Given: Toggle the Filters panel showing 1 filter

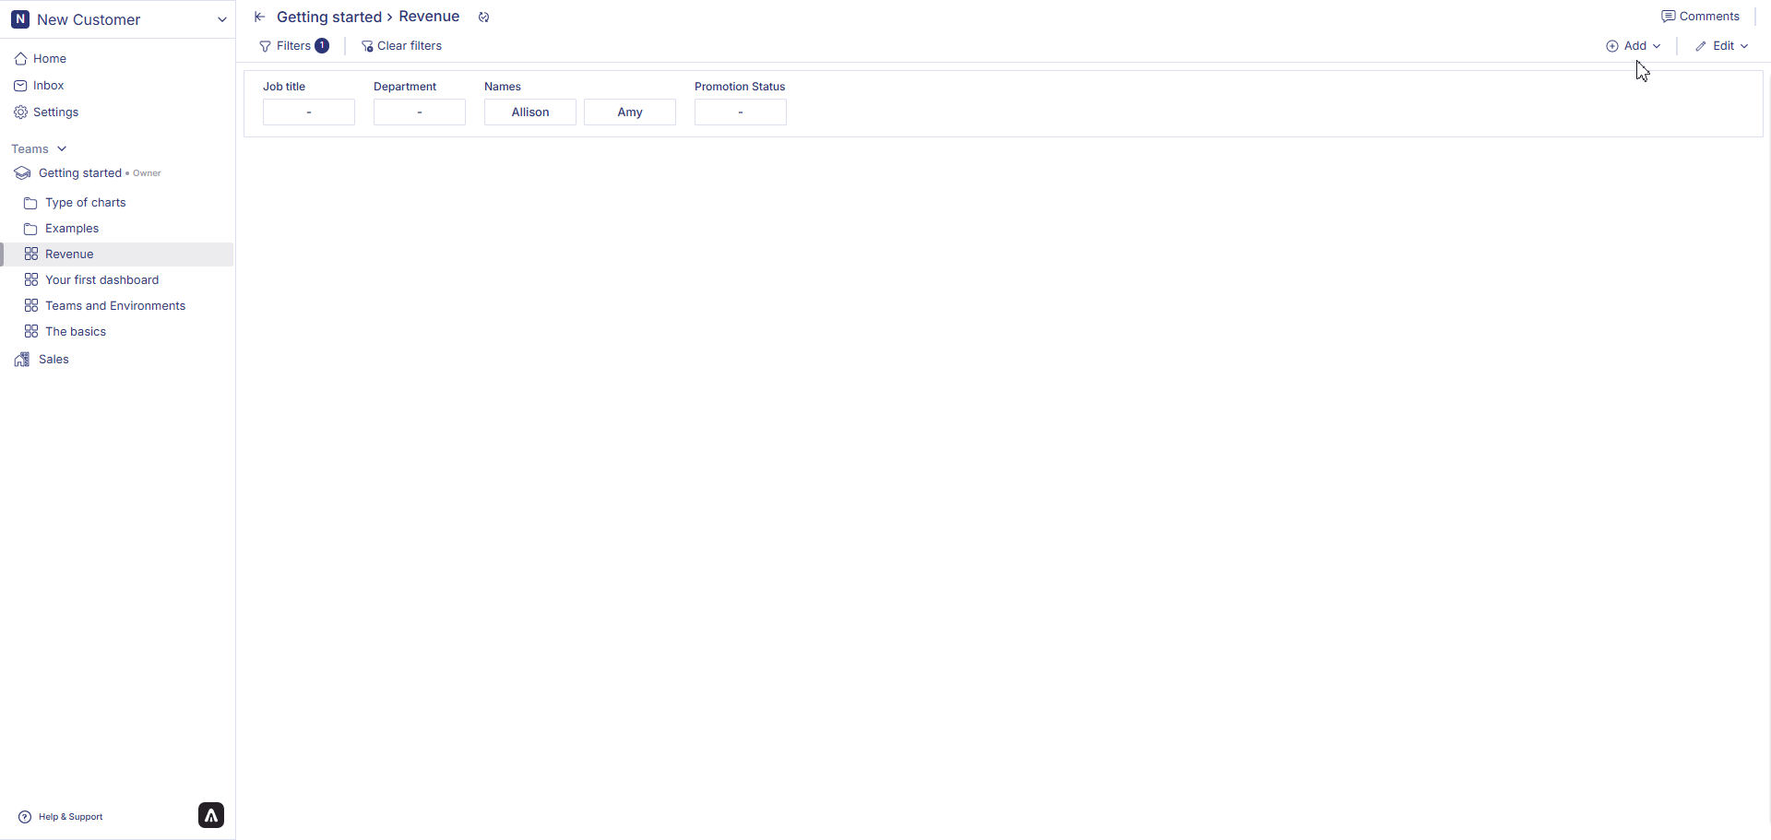Looking at the screenshot, I should (x=293, y=45).
